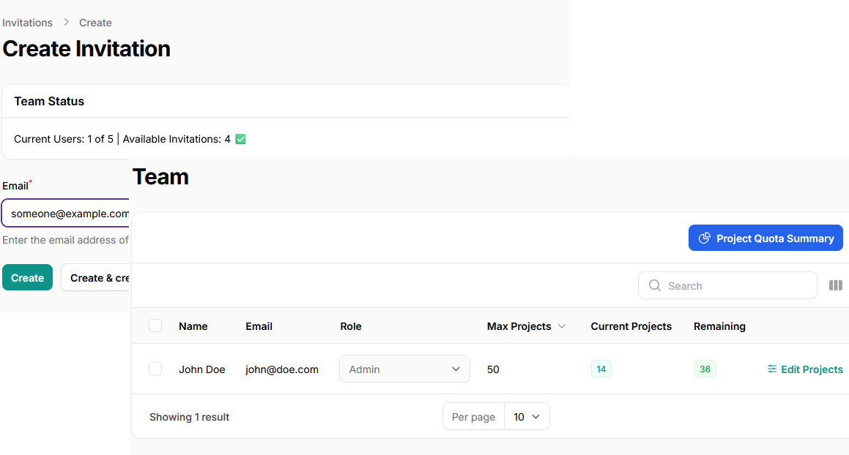Click the 14 current projects badge

coord(601,369)
